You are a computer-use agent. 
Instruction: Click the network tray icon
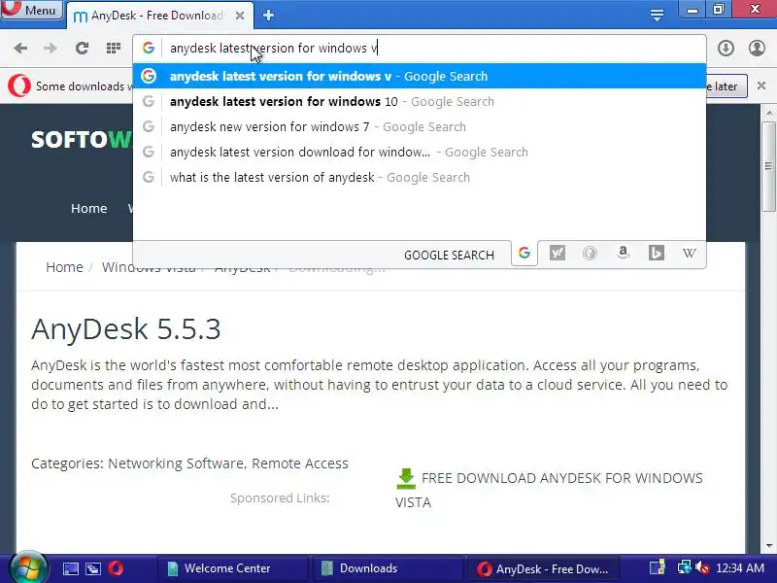click(x=685, y=567)
